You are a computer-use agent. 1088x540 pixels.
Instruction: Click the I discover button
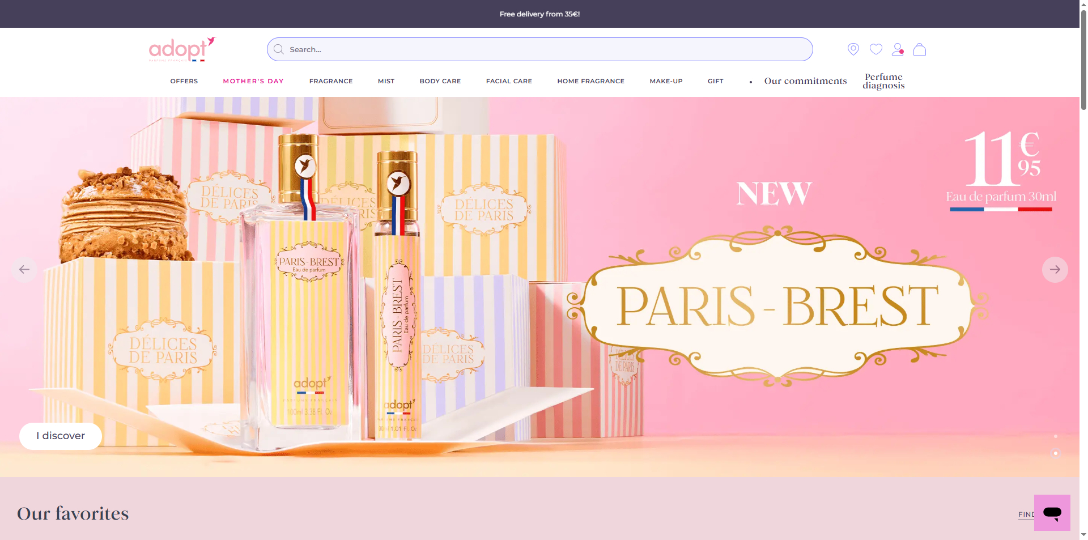[x=61, y=436]
